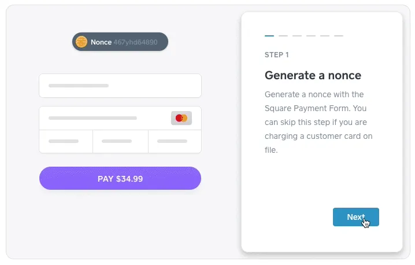Image resolution: width=415 pixels, height=265 pixels.
Task: Focus the middle bottom card field
Action: point(120,141)
